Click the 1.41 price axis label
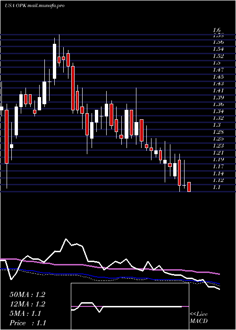 (x=218, y=91)
